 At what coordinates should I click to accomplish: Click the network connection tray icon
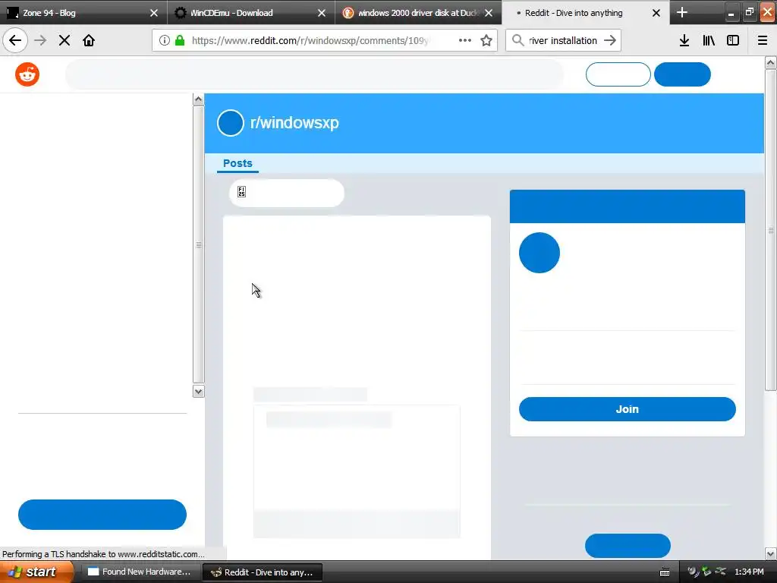click(x=721, y=572)
